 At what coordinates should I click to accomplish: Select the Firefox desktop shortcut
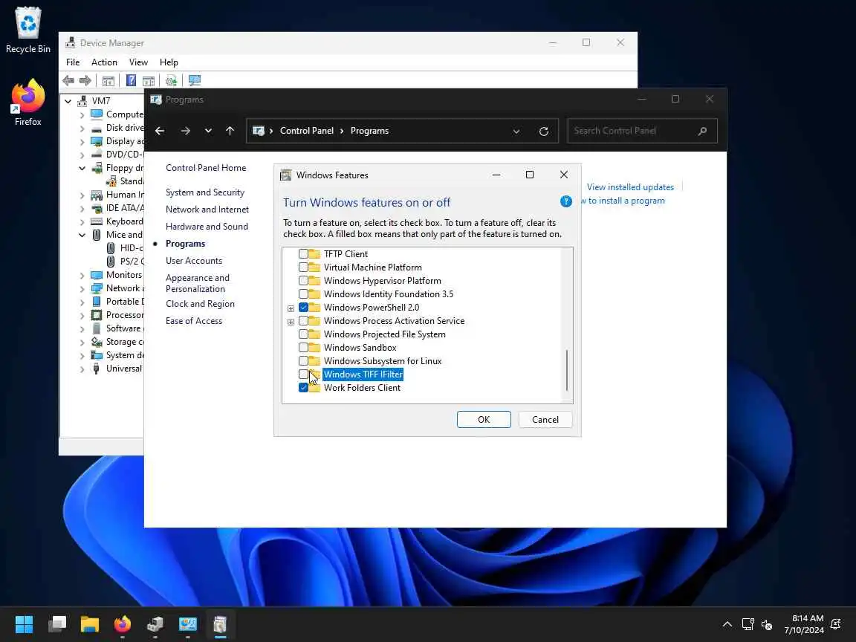coord(27,103)
